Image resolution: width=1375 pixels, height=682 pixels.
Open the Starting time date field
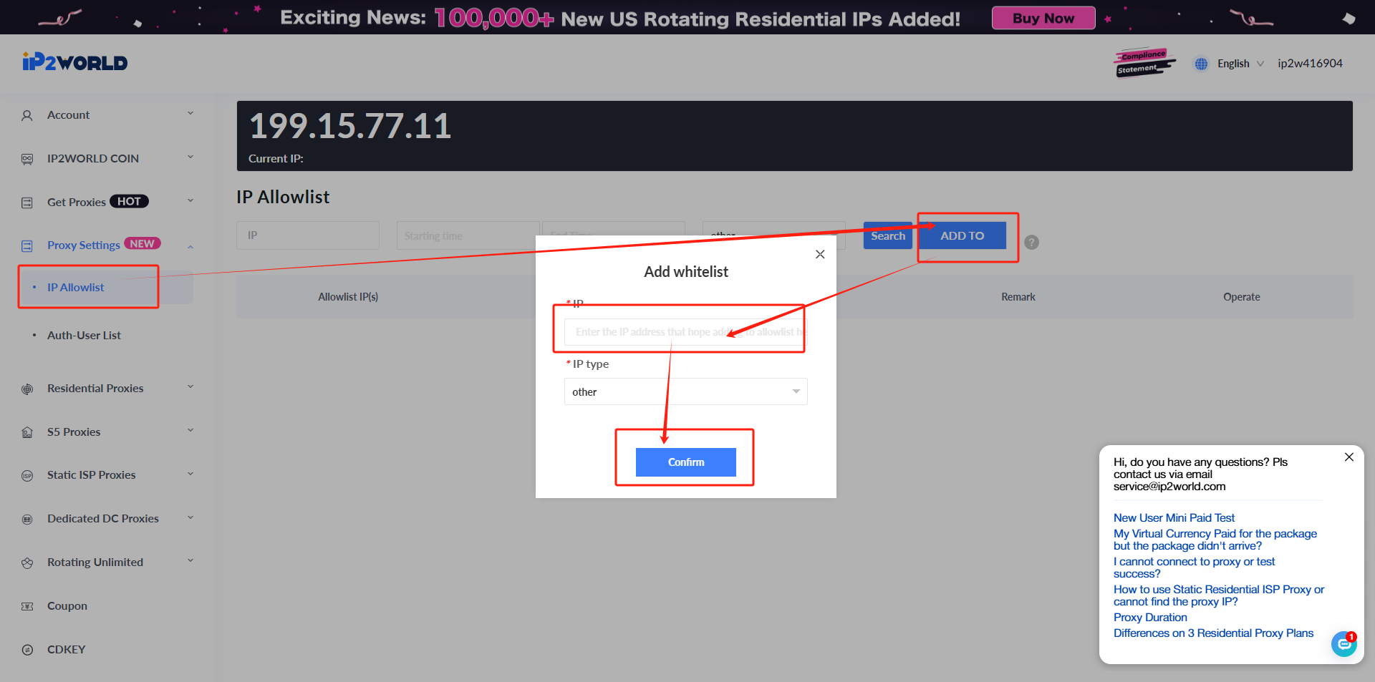tap(467, 235)
